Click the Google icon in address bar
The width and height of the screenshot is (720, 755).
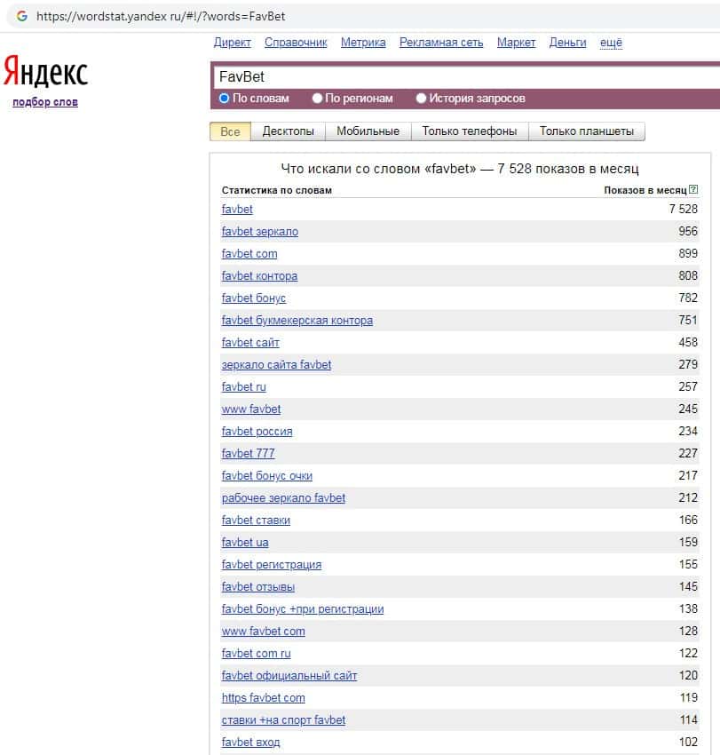tap(22, 16)
